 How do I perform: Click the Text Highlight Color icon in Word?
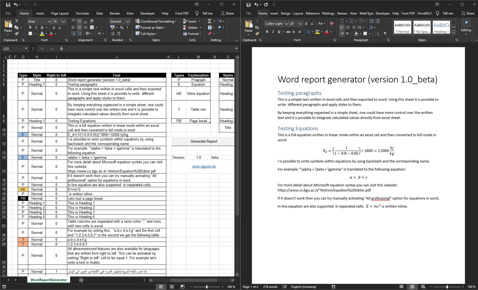(318, 32)
